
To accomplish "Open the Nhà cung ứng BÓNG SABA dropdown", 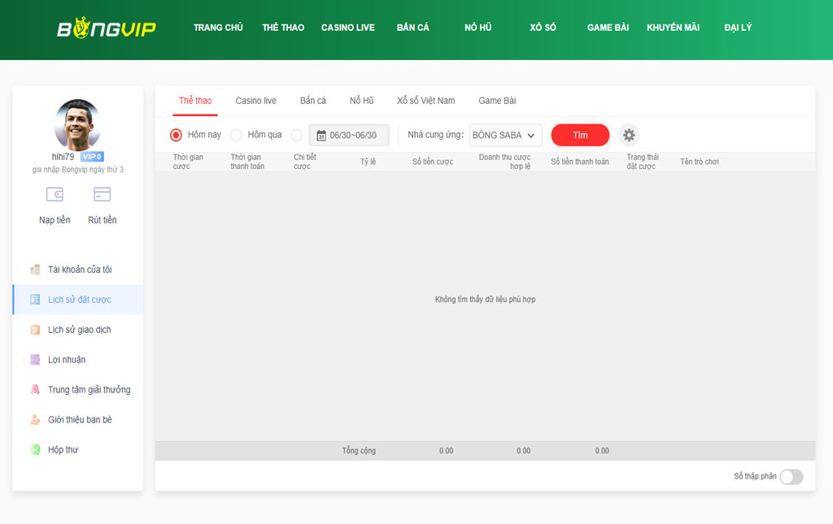I will 505,135.
